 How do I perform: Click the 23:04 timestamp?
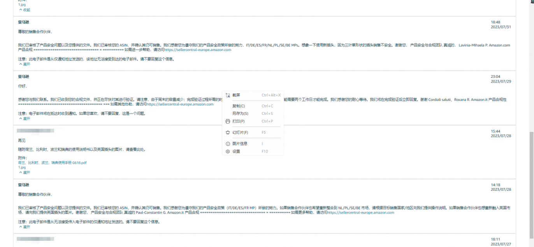tap(495, 77)
